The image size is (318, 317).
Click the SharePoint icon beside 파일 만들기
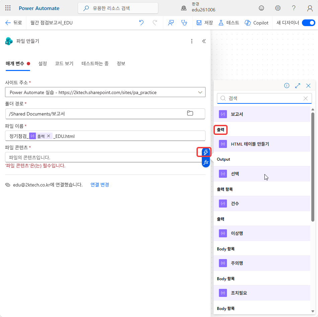coord(9,41)
